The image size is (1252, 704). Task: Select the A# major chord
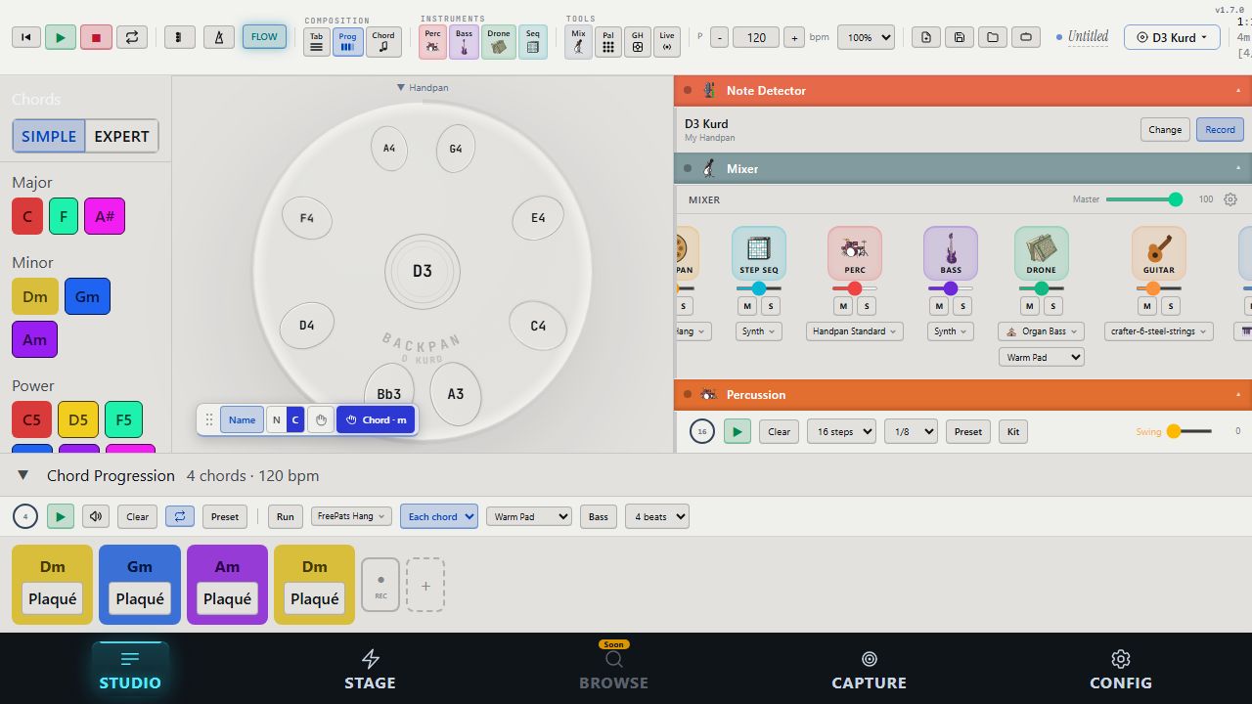tap(105, 216)
